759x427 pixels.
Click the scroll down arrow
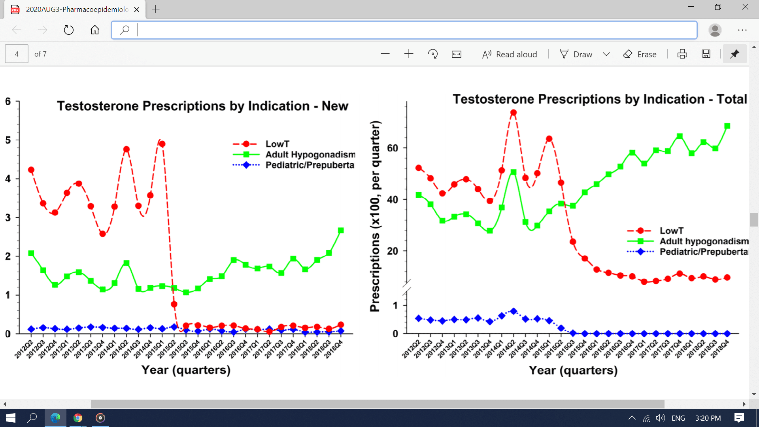point(754,394)
